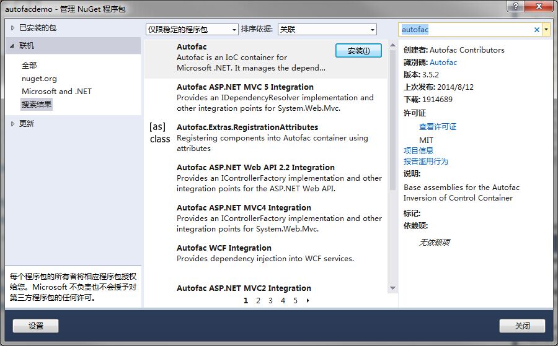The height and width of the screenshot is (346, 558).
Task: Open the 报告滥用行为 link
Action: pos(425,162)
